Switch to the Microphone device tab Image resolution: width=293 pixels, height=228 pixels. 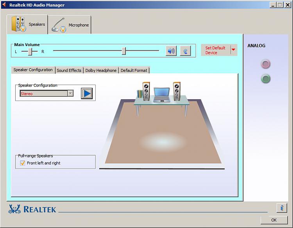tap(70, 25)
